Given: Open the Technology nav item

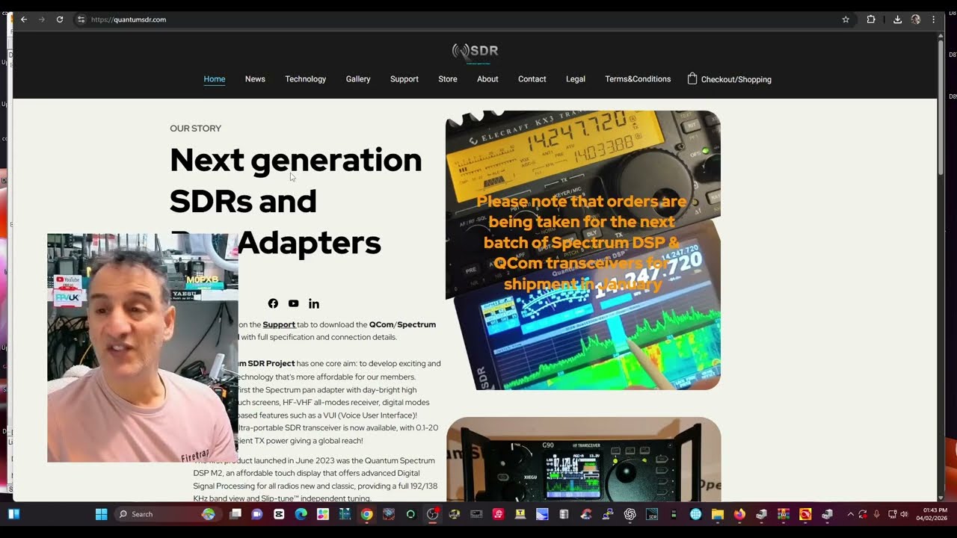Looking at the screenshot, I should pos(305,79).
